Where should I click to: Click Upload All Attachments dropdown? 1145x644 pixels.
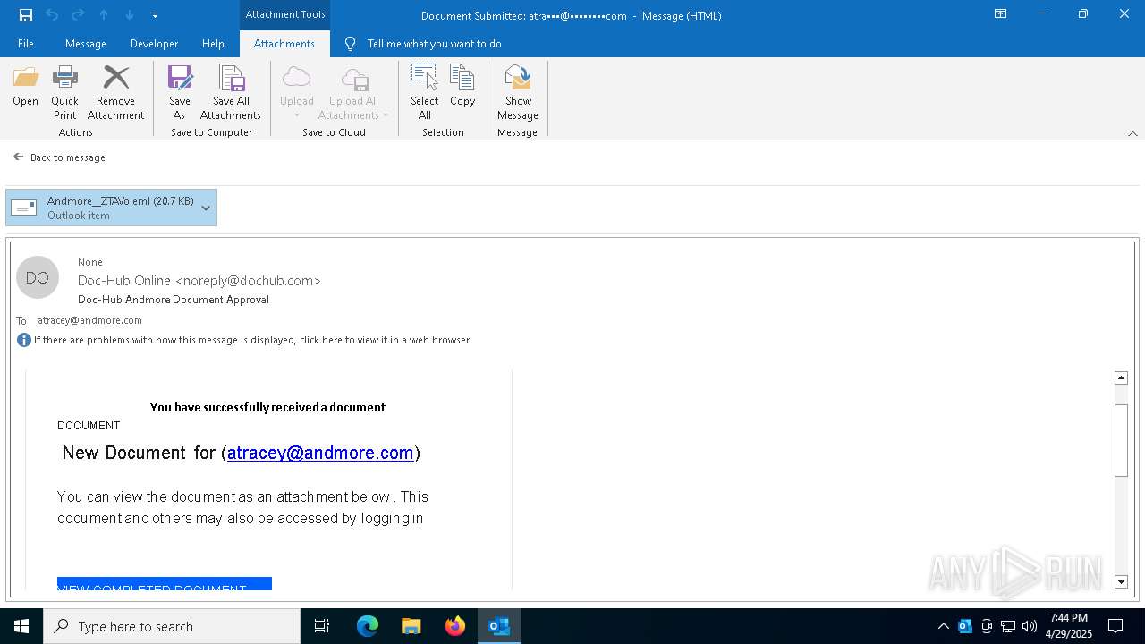(x=354, y=92)
